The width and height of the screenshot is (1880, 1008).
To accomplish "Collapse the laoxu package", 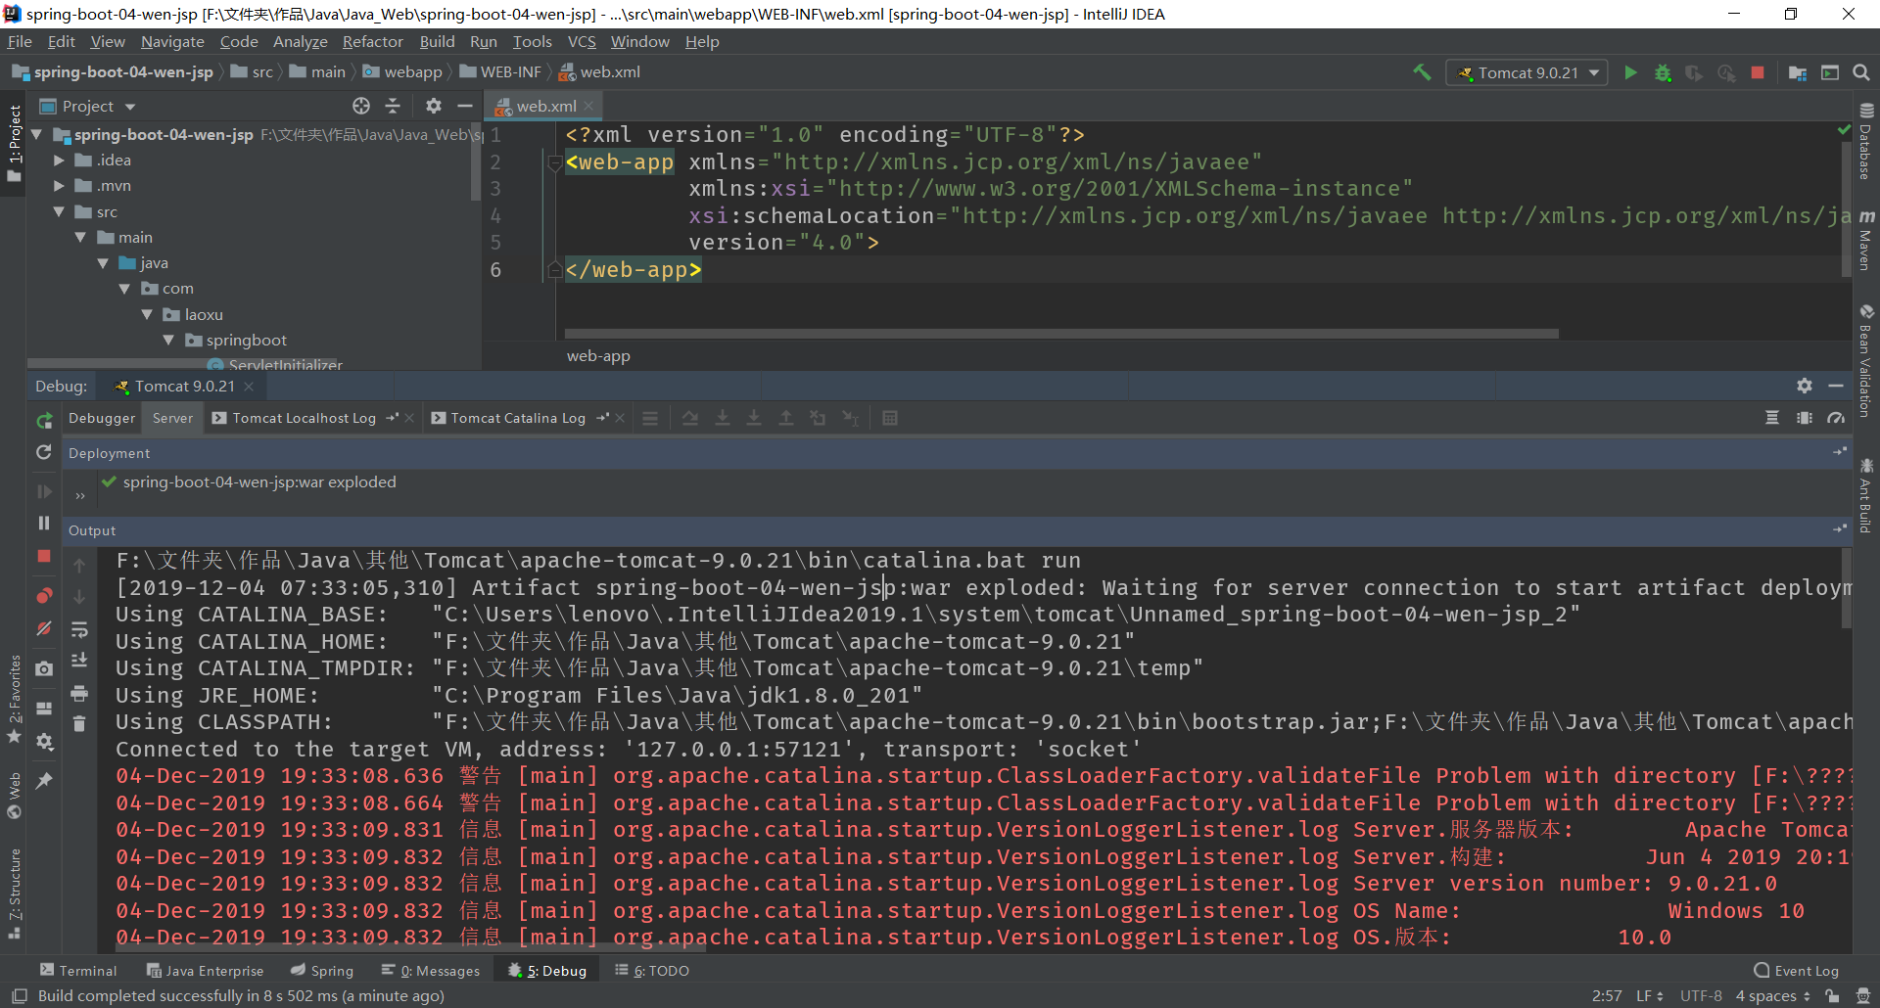I will pos(147,314).
